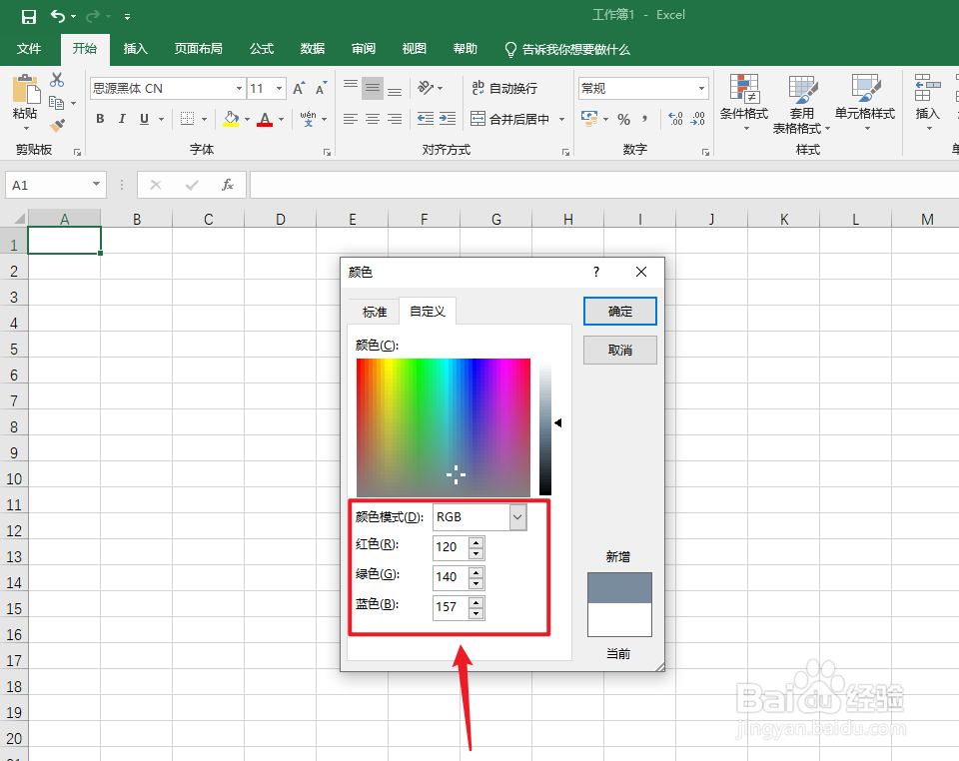Pick a color in the spectrum field

(x=444, y=427)
